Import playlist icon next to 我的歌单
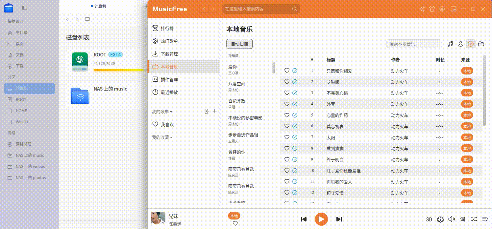492x229 pixels. (207, 111)
